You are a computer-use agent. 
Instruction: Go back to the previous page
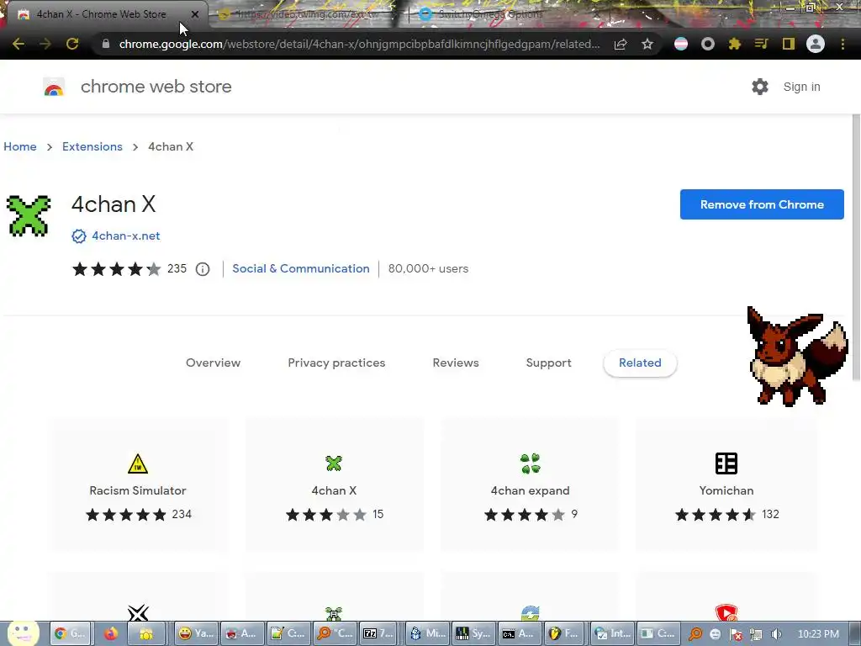(18, 44)
